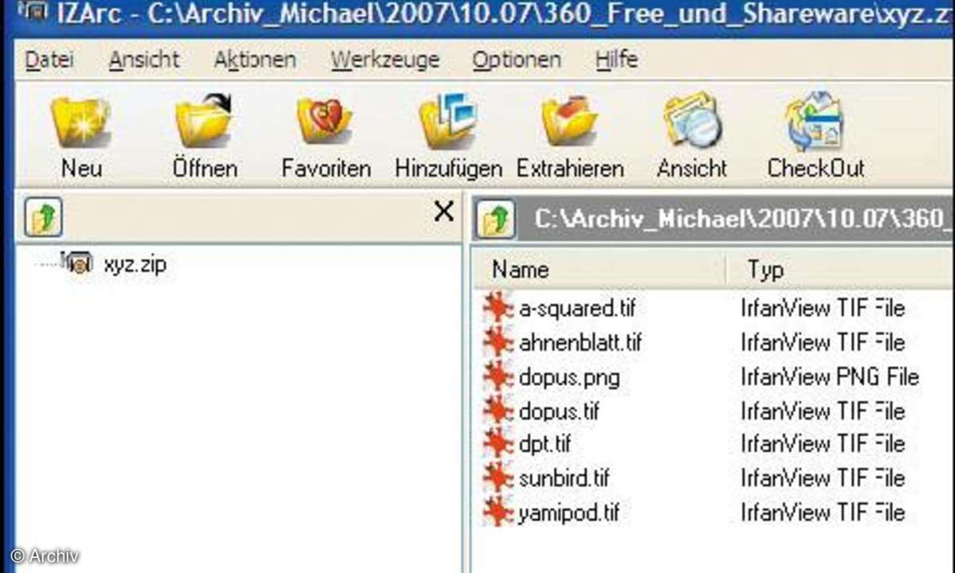Click the IrfanView PNG File type cell
Viewport: 955px width, 573px height.
tap(830, 376)
